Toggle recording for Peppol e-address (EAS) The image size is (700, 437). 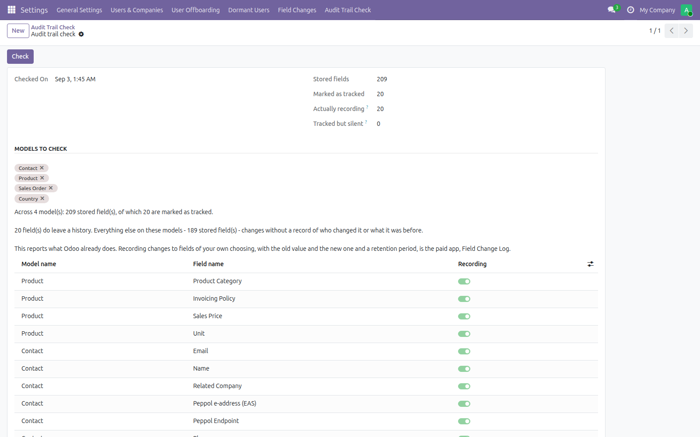[x=464, y=404]
